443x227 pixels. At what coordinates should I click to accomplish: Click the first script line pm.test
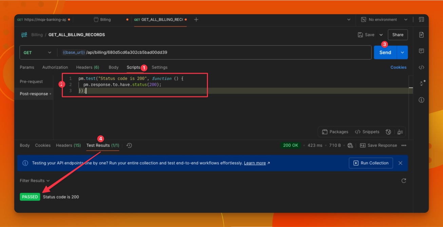pyautogui.click(x=131, y=78)
